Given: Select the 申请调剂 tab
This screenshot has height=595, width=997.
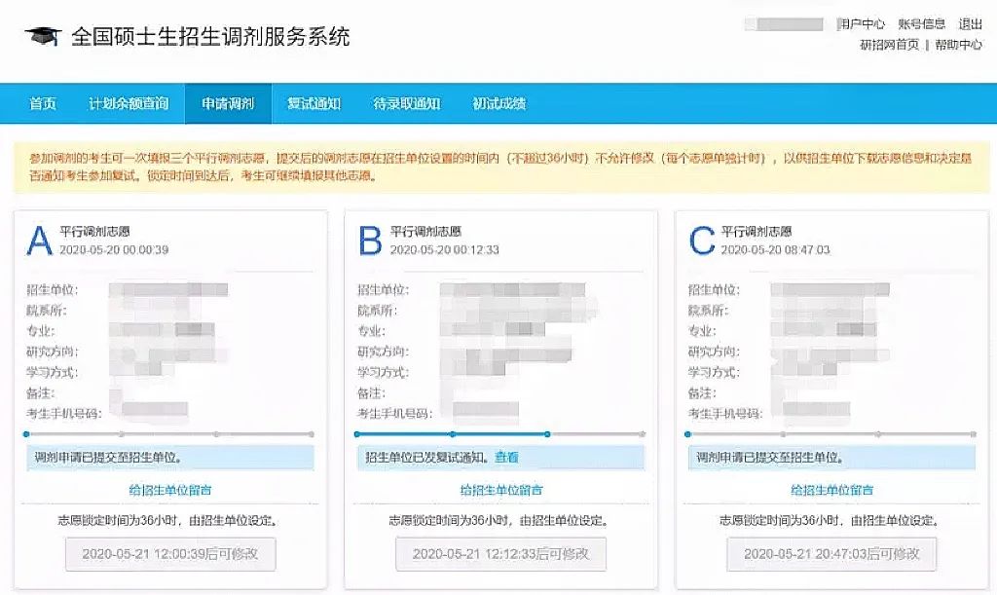Looking at the screenshot, I should click(x=228, y=103).
